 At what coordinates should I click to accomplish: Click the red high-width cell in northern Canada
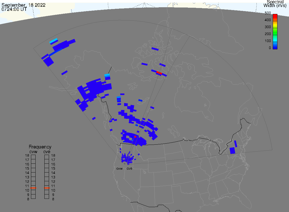[159, 73]
